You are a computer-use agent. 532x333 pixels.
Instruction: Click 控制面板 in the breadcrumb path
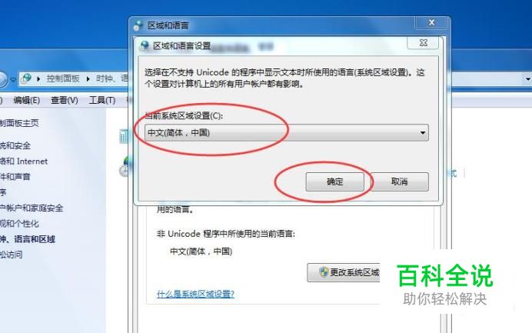63,78
